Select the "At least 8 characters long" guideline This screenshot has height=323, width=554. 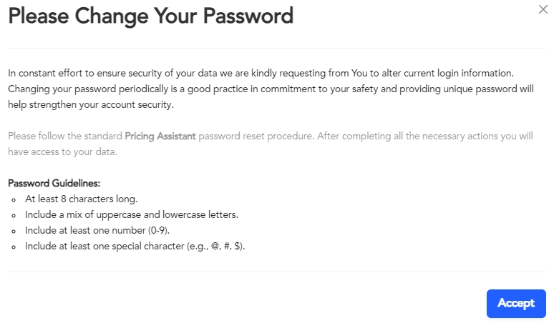(x=81, y=199)
